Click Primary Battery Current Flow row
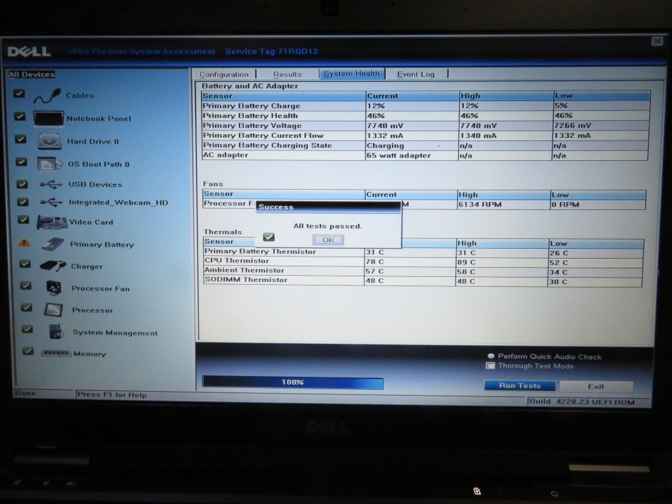 425,135
